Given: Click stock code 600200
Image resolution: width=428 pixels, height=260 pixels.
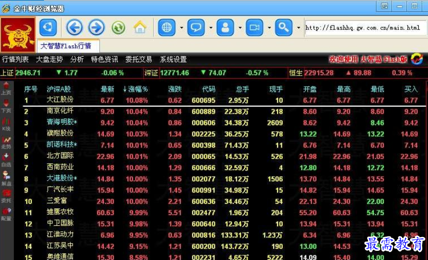Looking at the screenshot, I should click(204, 246).
